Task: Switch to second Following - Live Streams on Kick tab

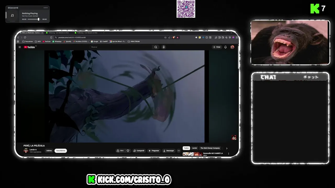Action: pyautogui.click(x=87, y=33)
